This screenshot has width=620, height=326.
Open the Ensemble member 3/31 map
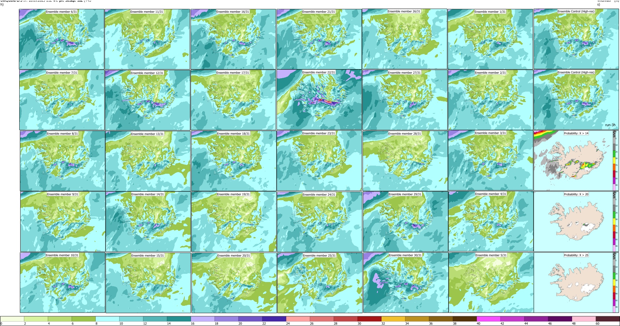click(490, 161)
